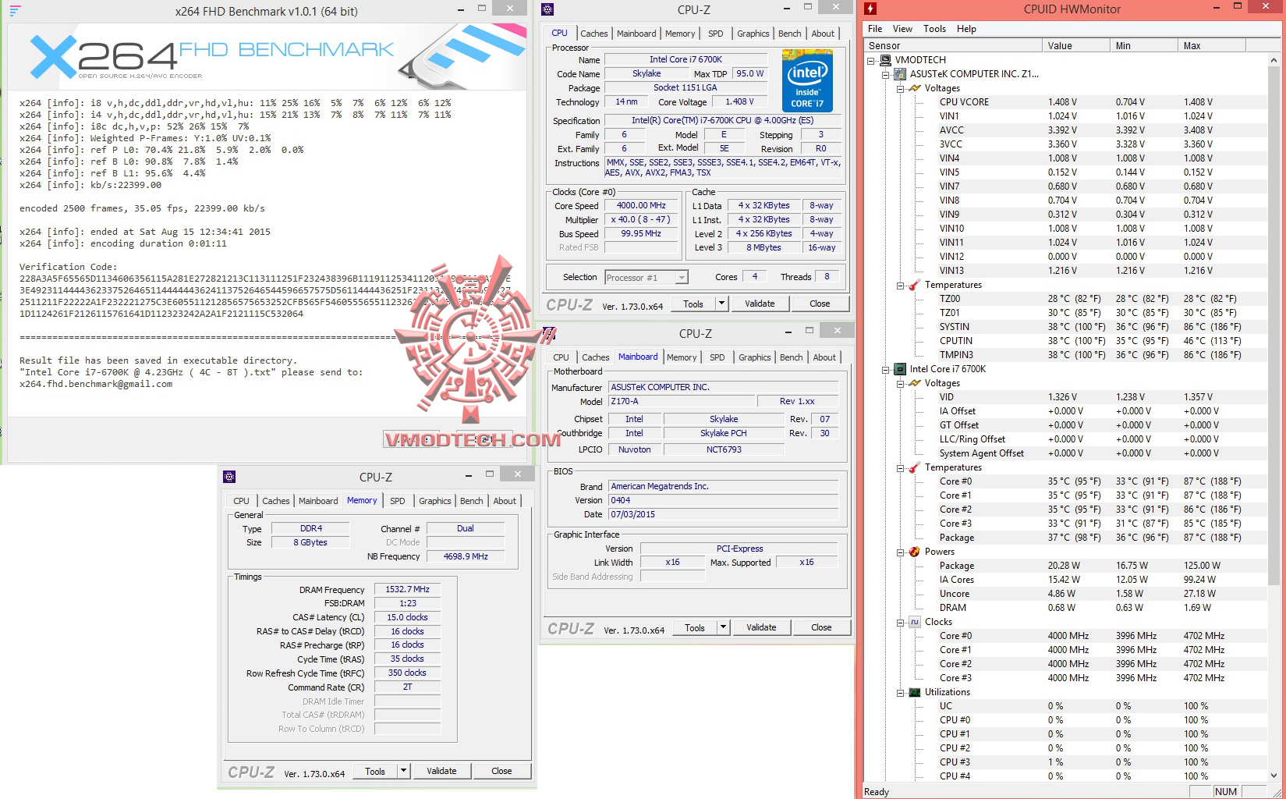Click the Utilizations icon in HWMonitor

[x=914, y=692]
